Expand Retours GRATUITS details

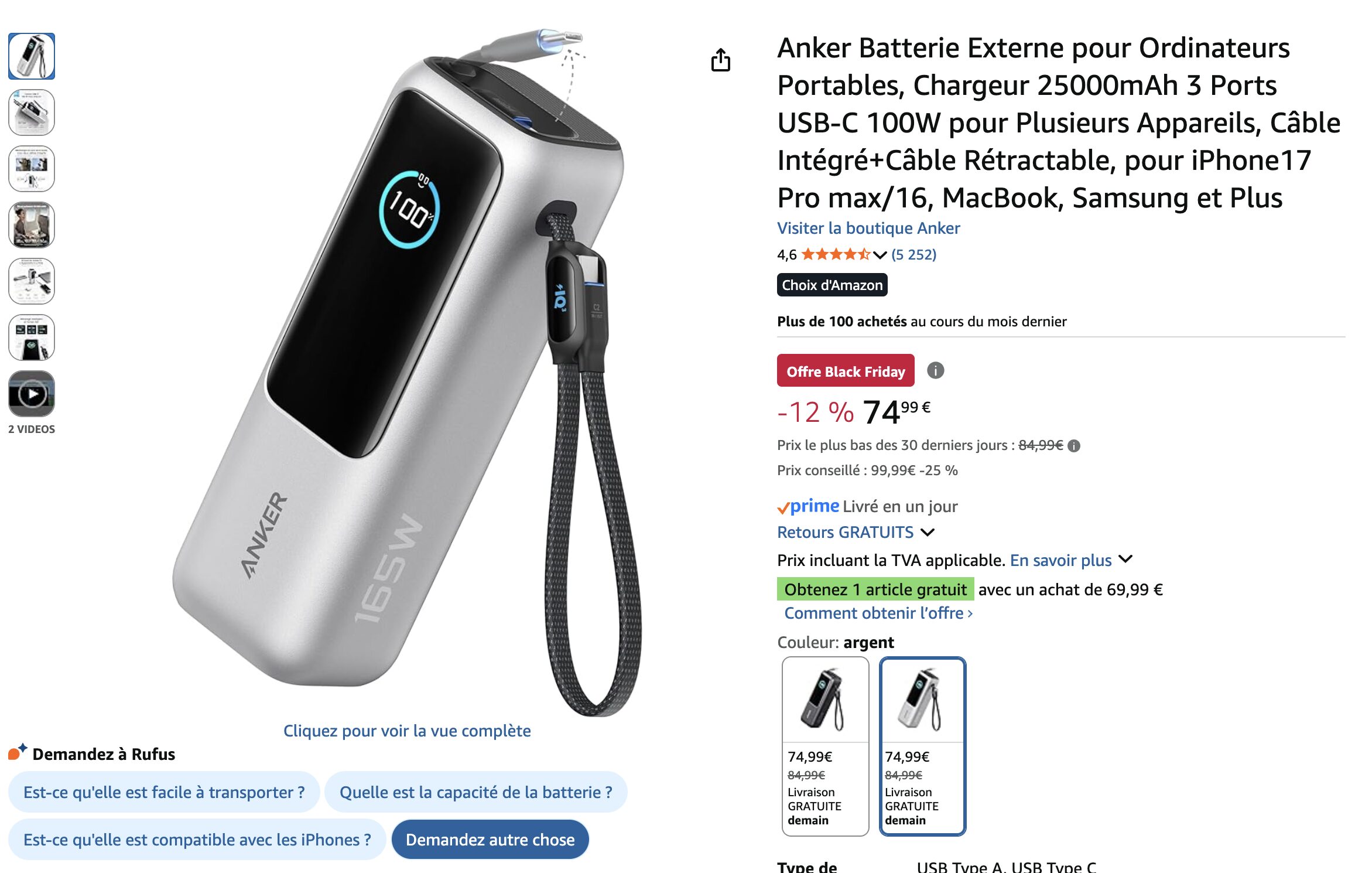(x=856, y=532)
